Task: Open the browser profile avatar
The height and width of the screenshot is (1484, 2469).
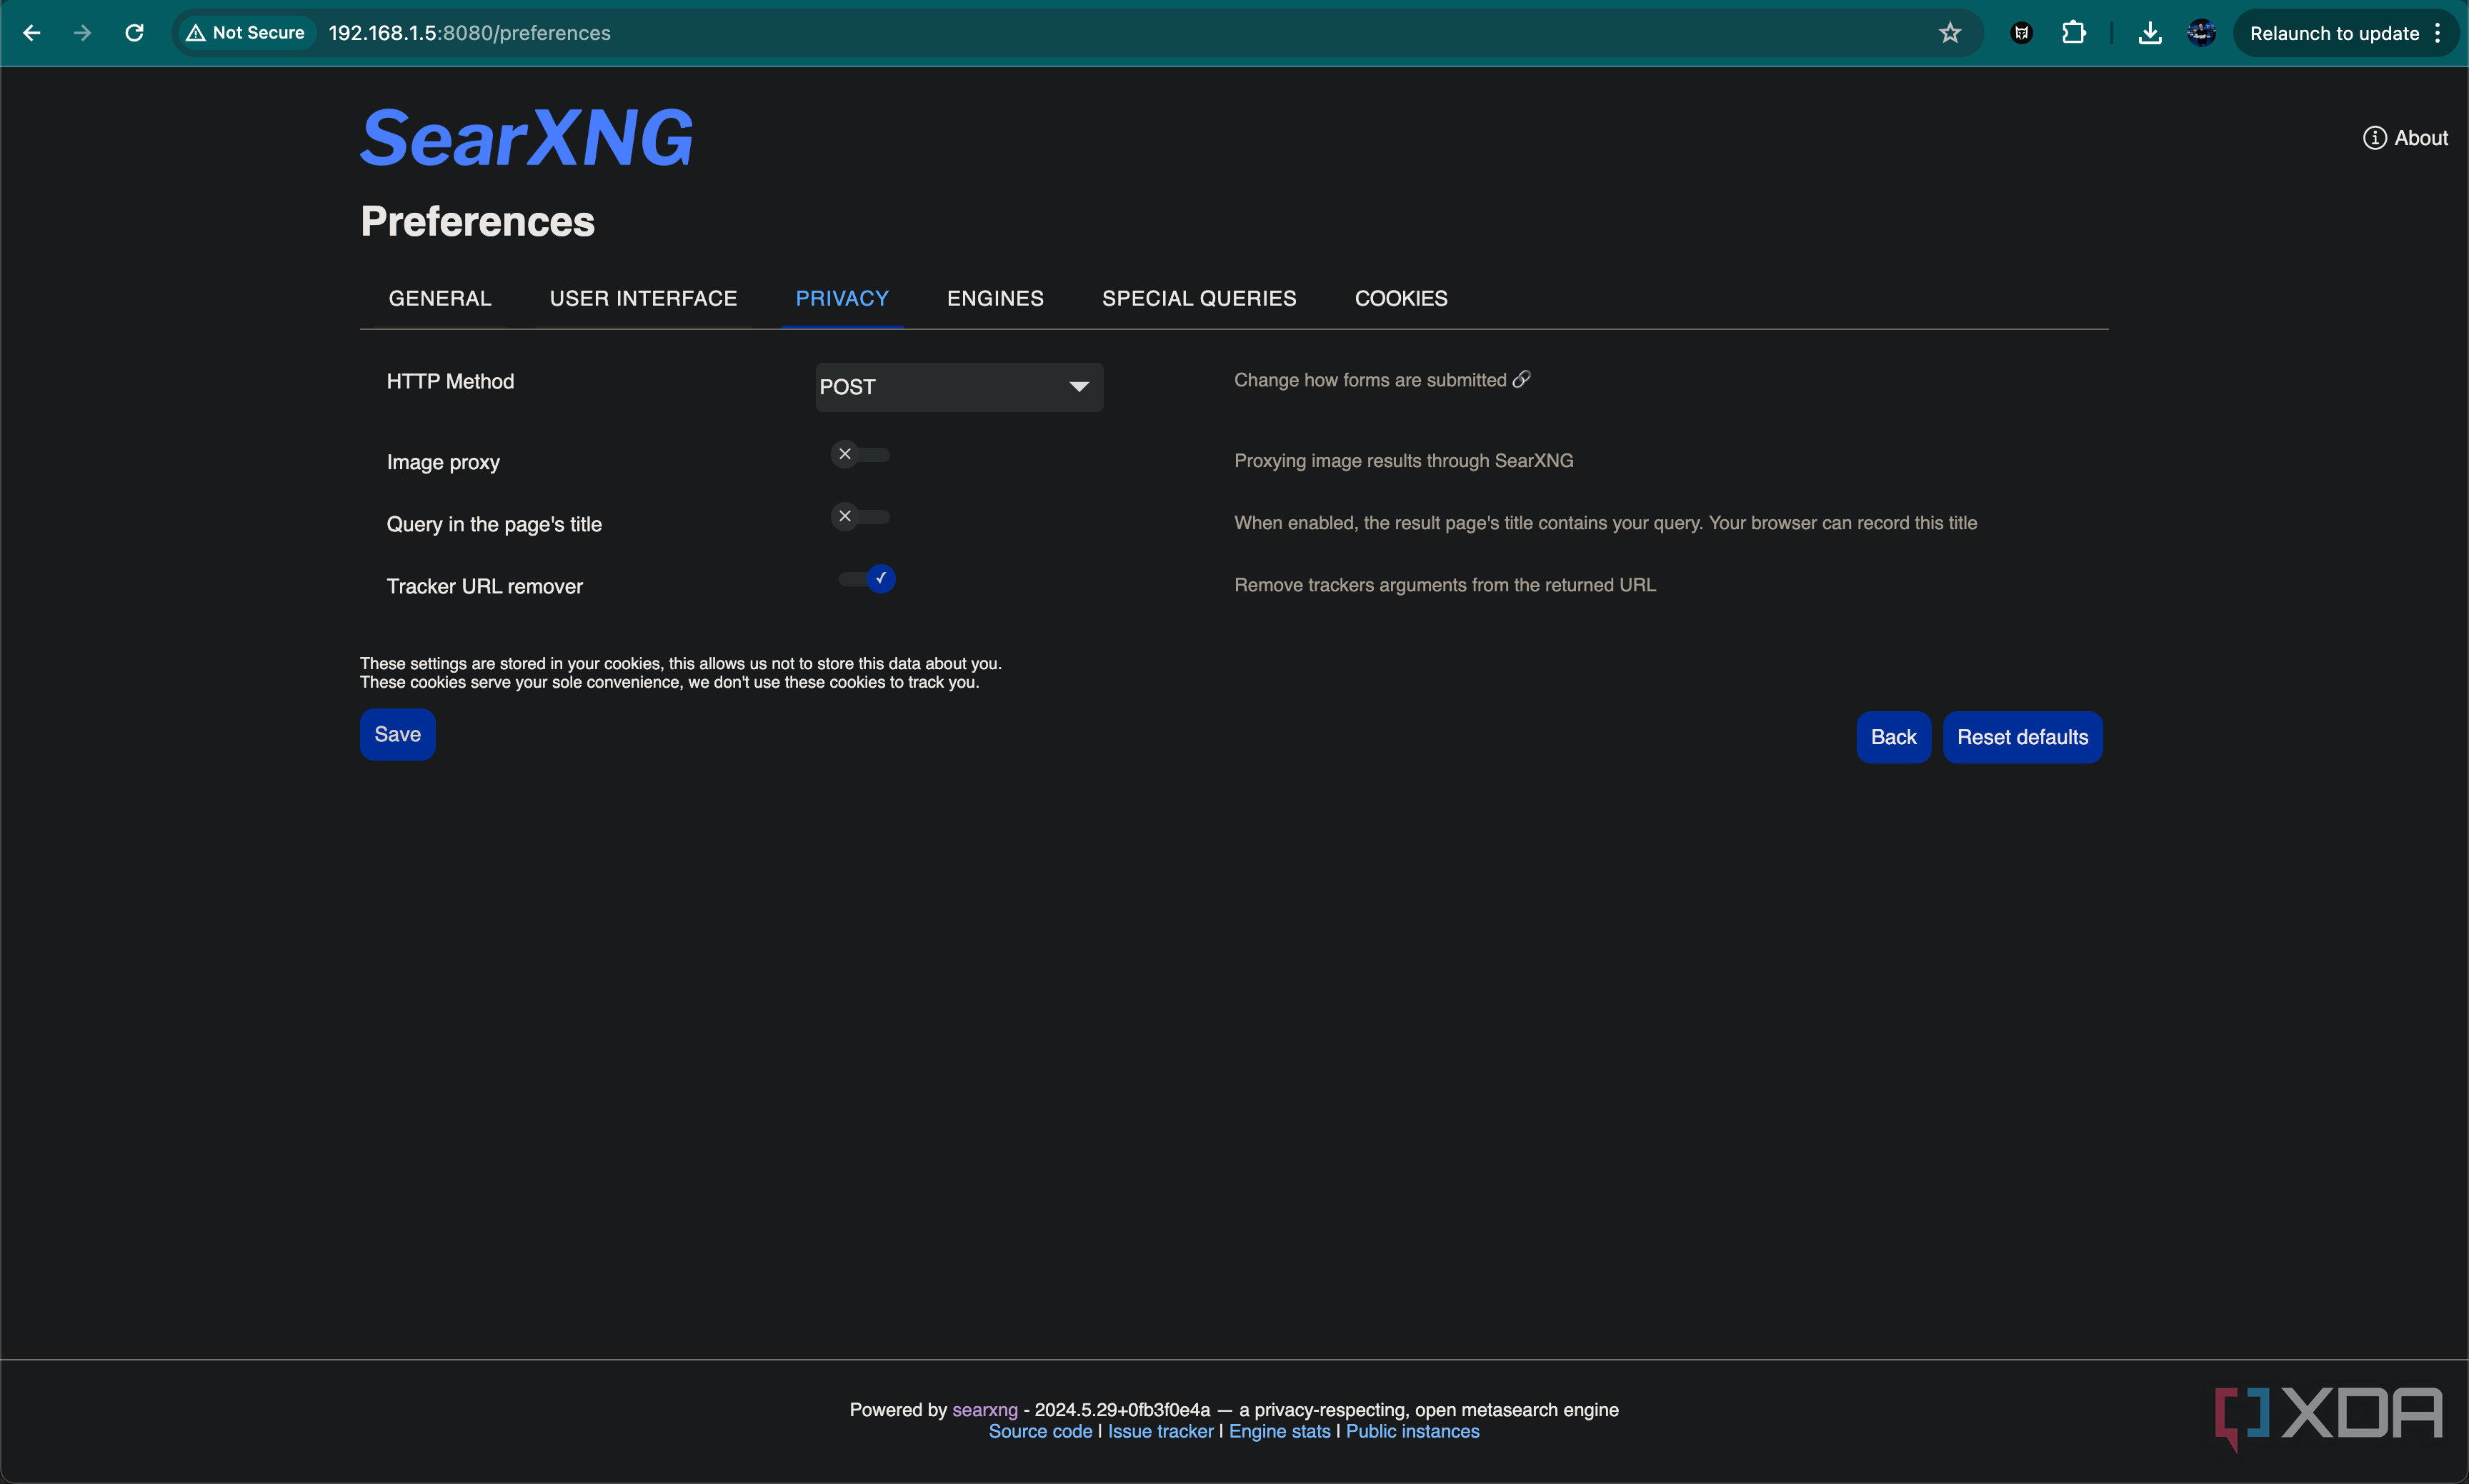Action: [x=2201, y=33]
